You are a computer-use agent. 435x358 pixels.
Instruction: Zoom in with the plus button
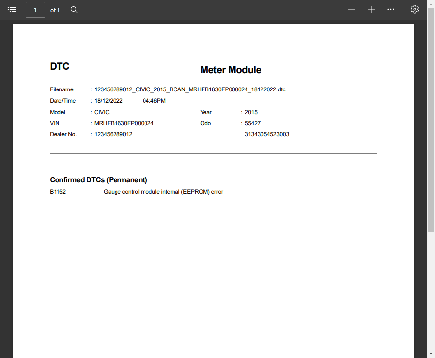point(371,10)
